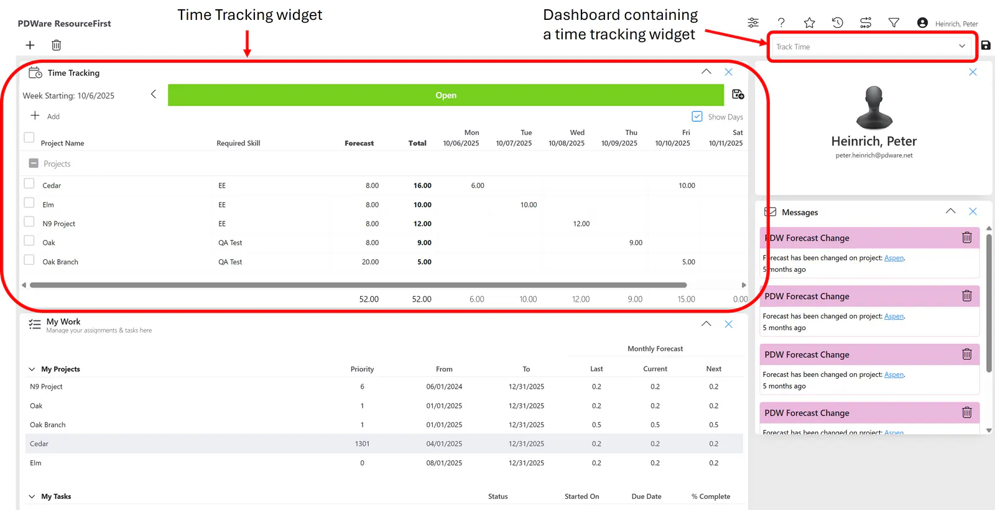Check the Elm row checkbox

[29, 203]
